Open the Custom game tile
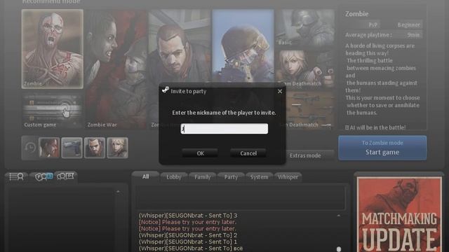 [53, 111]
